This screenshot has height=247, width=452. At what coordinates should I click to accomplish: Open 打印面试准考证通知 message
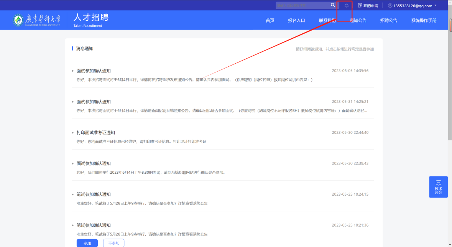point(95,133)
